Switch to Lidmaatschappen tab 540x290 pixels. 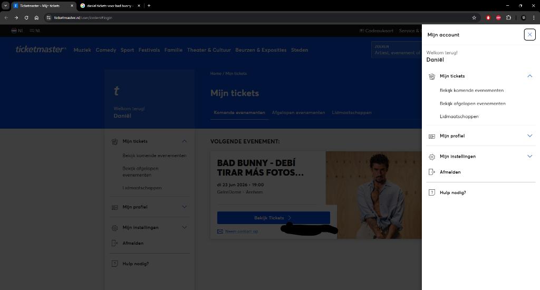coord(352,113)
